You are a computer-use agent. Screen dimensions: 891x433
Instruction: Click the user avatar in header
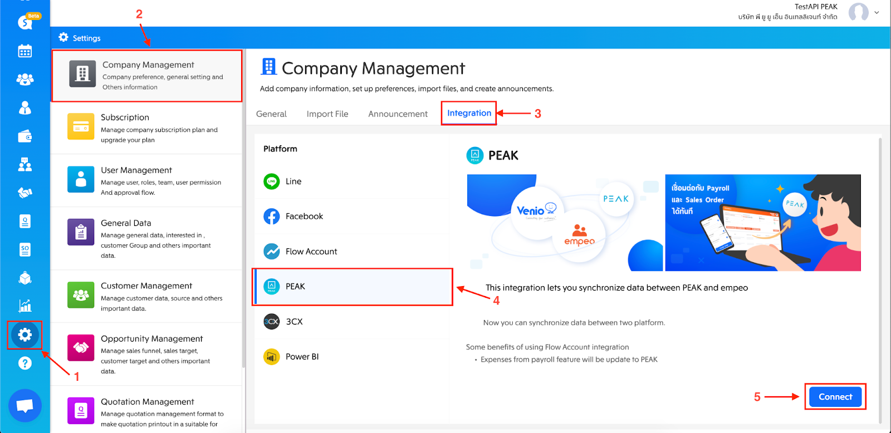point(859,12)
